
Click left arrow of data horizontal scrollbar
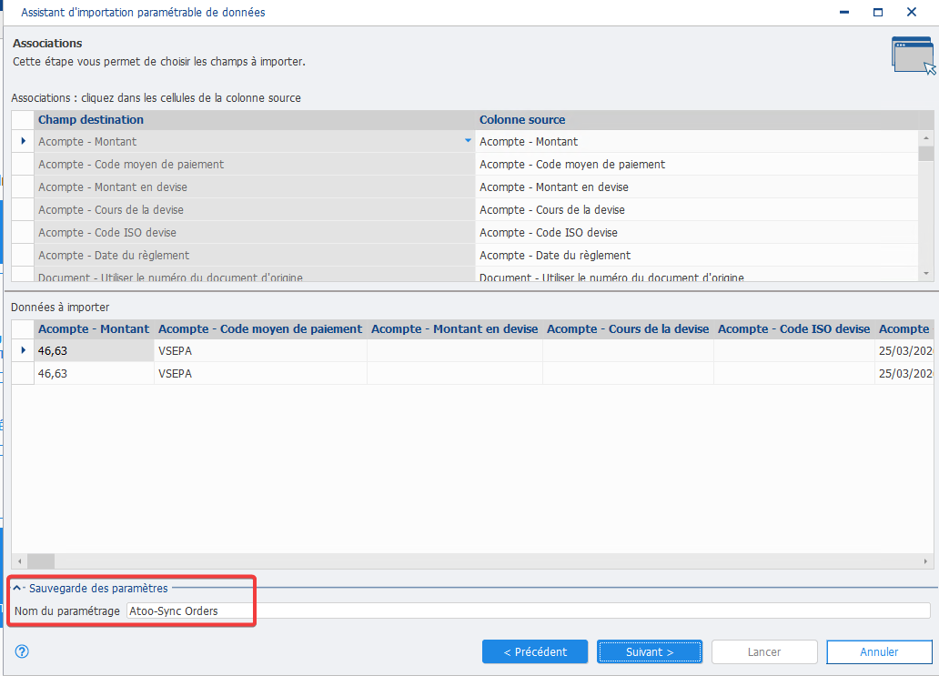click(x=20, y=561)
